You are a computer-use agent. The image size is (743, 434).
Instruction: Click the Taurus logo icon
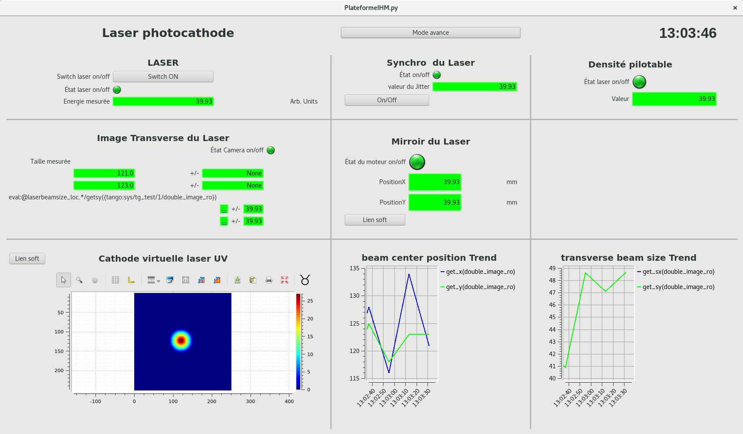[x=305, y=280]
